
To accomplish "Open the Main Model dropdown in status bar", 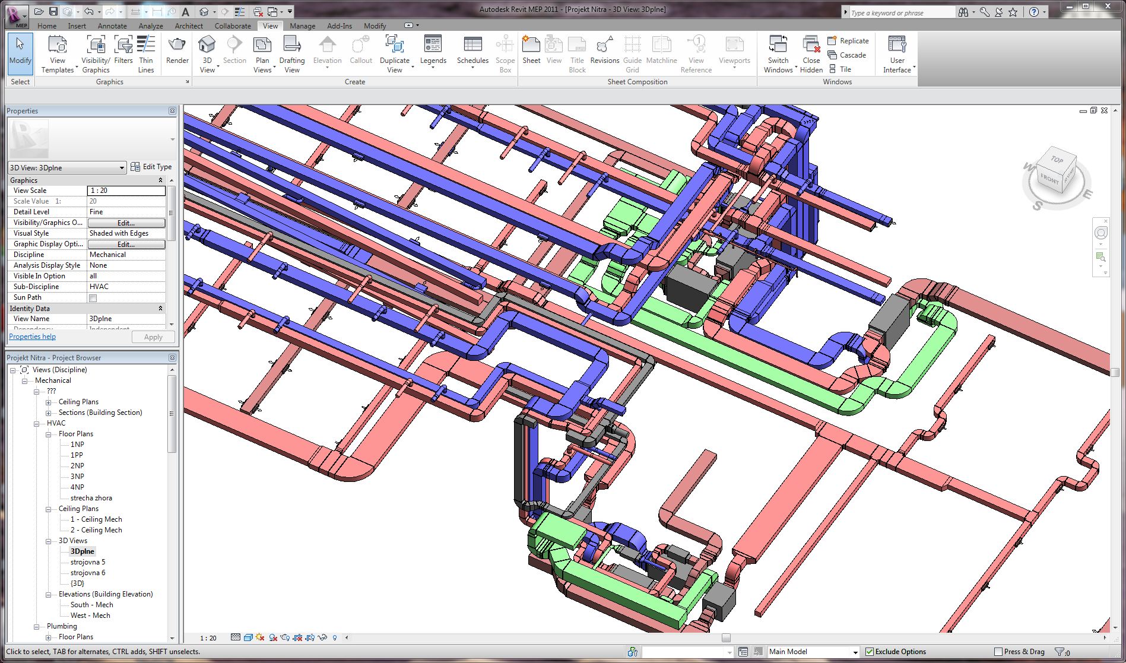I will [855, 652].
